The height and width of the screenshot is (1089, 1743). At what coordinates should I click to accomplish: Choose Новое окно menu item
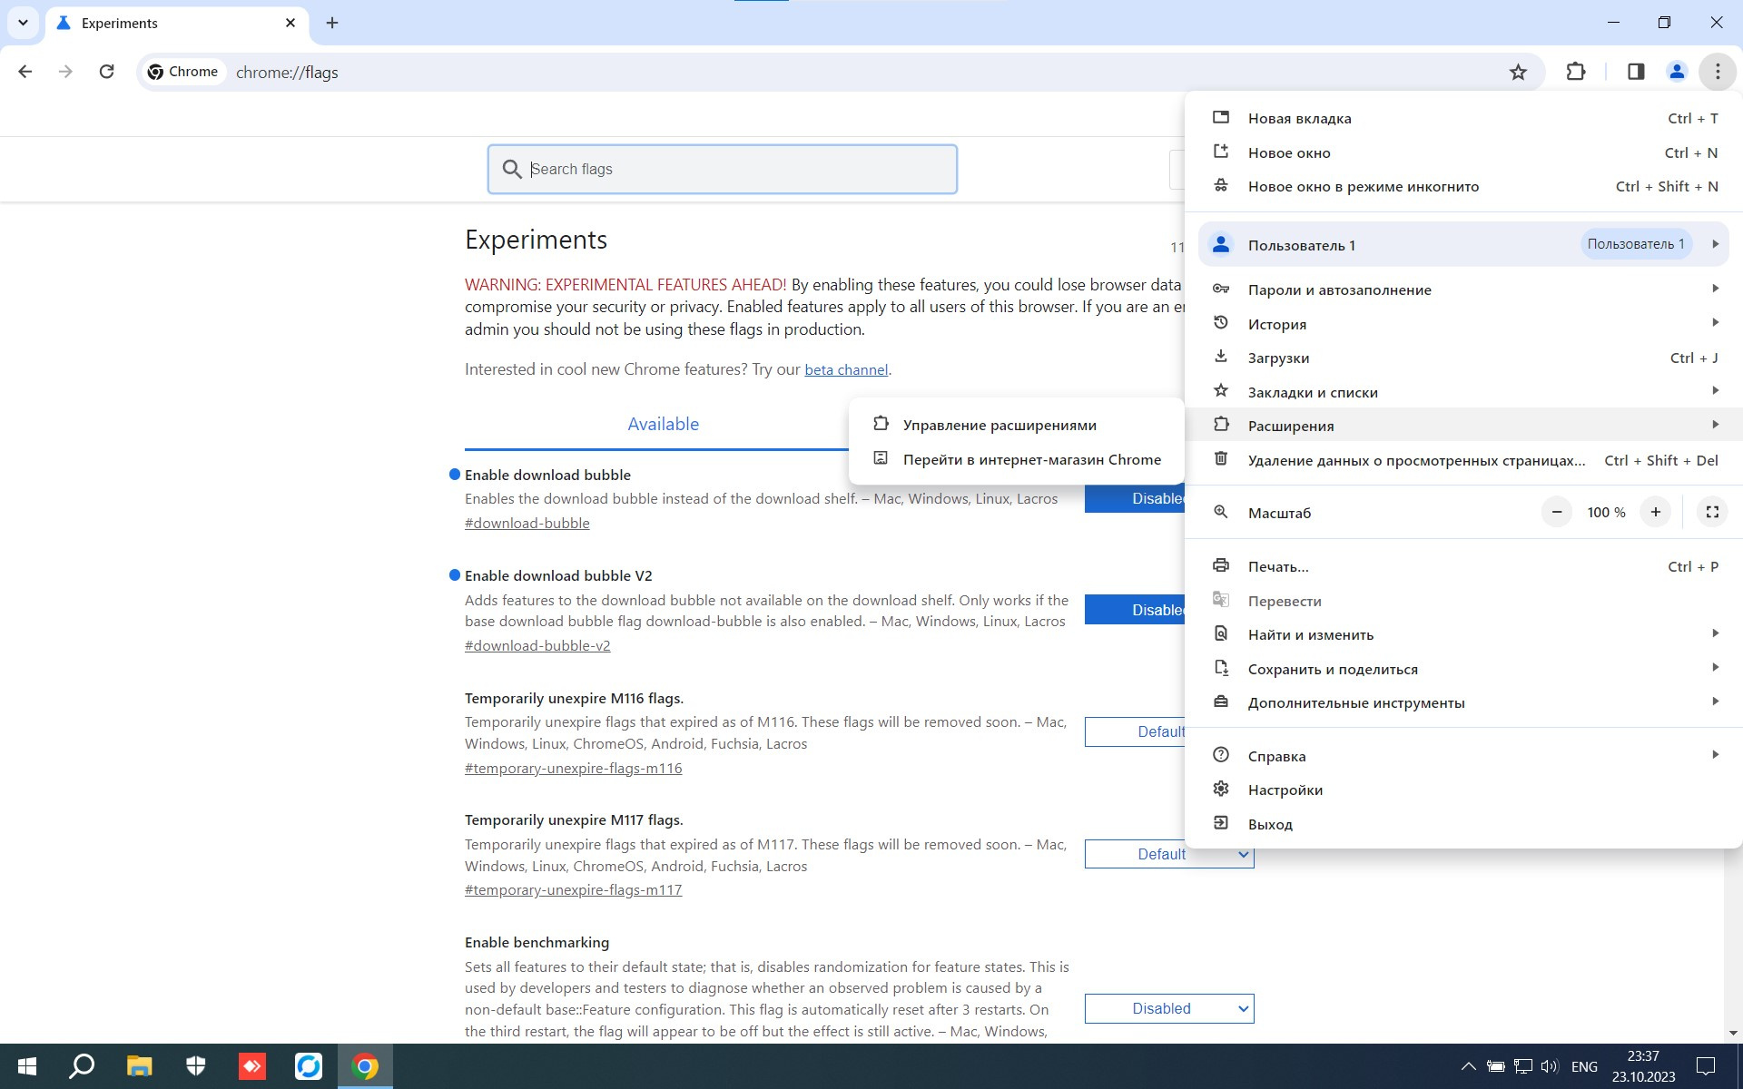(1463, 152)
